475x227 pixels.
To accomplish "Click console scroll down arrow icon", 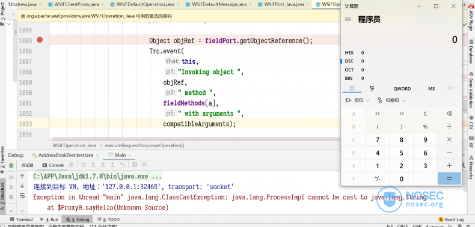I will pos(22,186).
